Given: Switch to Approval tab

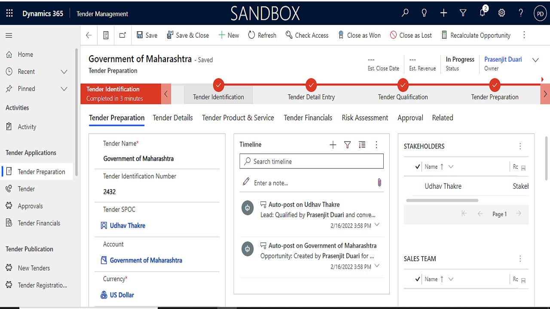Looking at the screenshot, I should [410, 118].
